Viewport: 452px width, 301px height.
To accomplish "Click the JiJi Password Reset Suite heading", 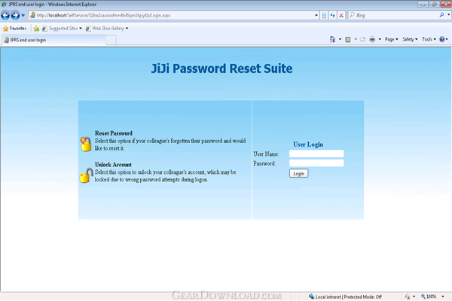I will [221, 68].
